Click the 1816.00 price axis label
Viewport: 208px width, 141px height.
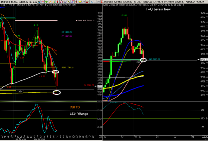click(204, 13)
